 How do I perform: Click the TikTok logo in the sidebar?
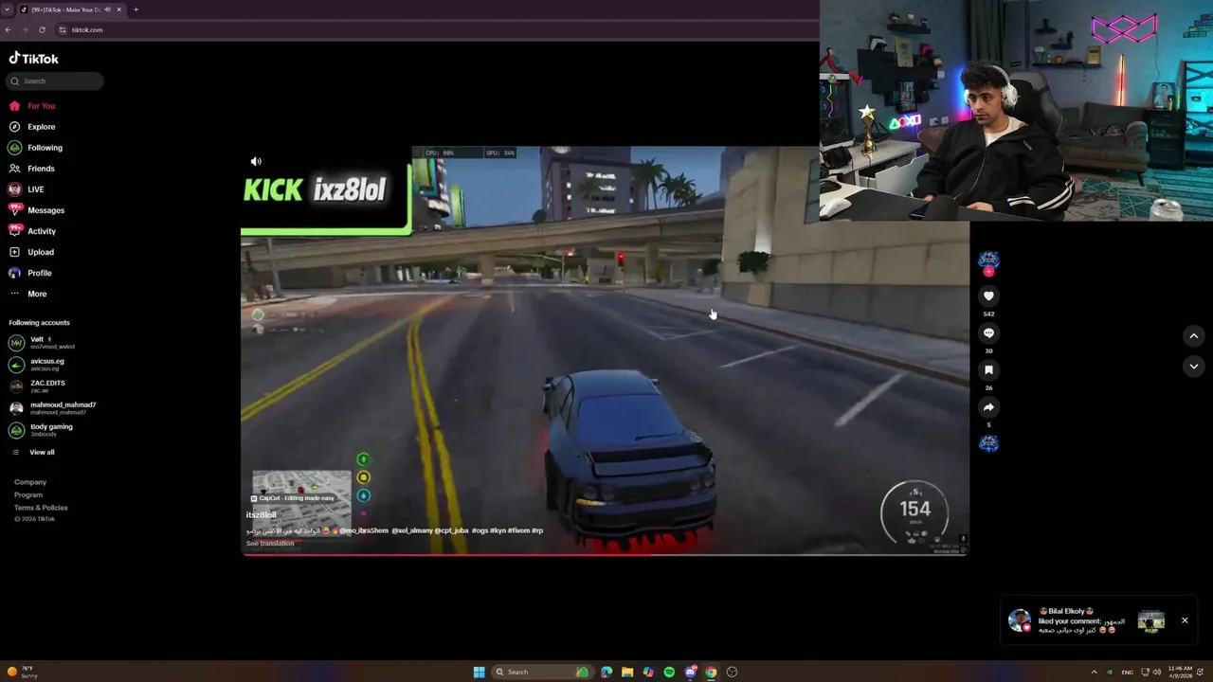pos(34,59)
